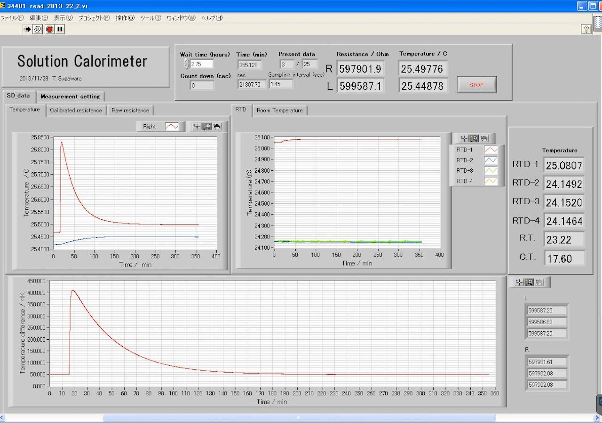This screenshot has height=423, width=602.
Task: Open the RTD-1 plot legend style swatch
Action: tap(491, 150)
